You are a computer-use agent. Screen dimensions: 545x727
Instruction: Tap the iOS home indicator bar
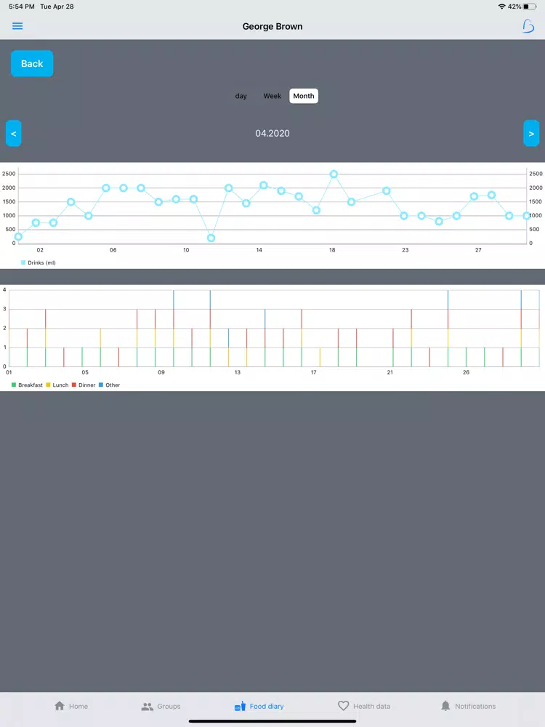[x=272, y=721]
